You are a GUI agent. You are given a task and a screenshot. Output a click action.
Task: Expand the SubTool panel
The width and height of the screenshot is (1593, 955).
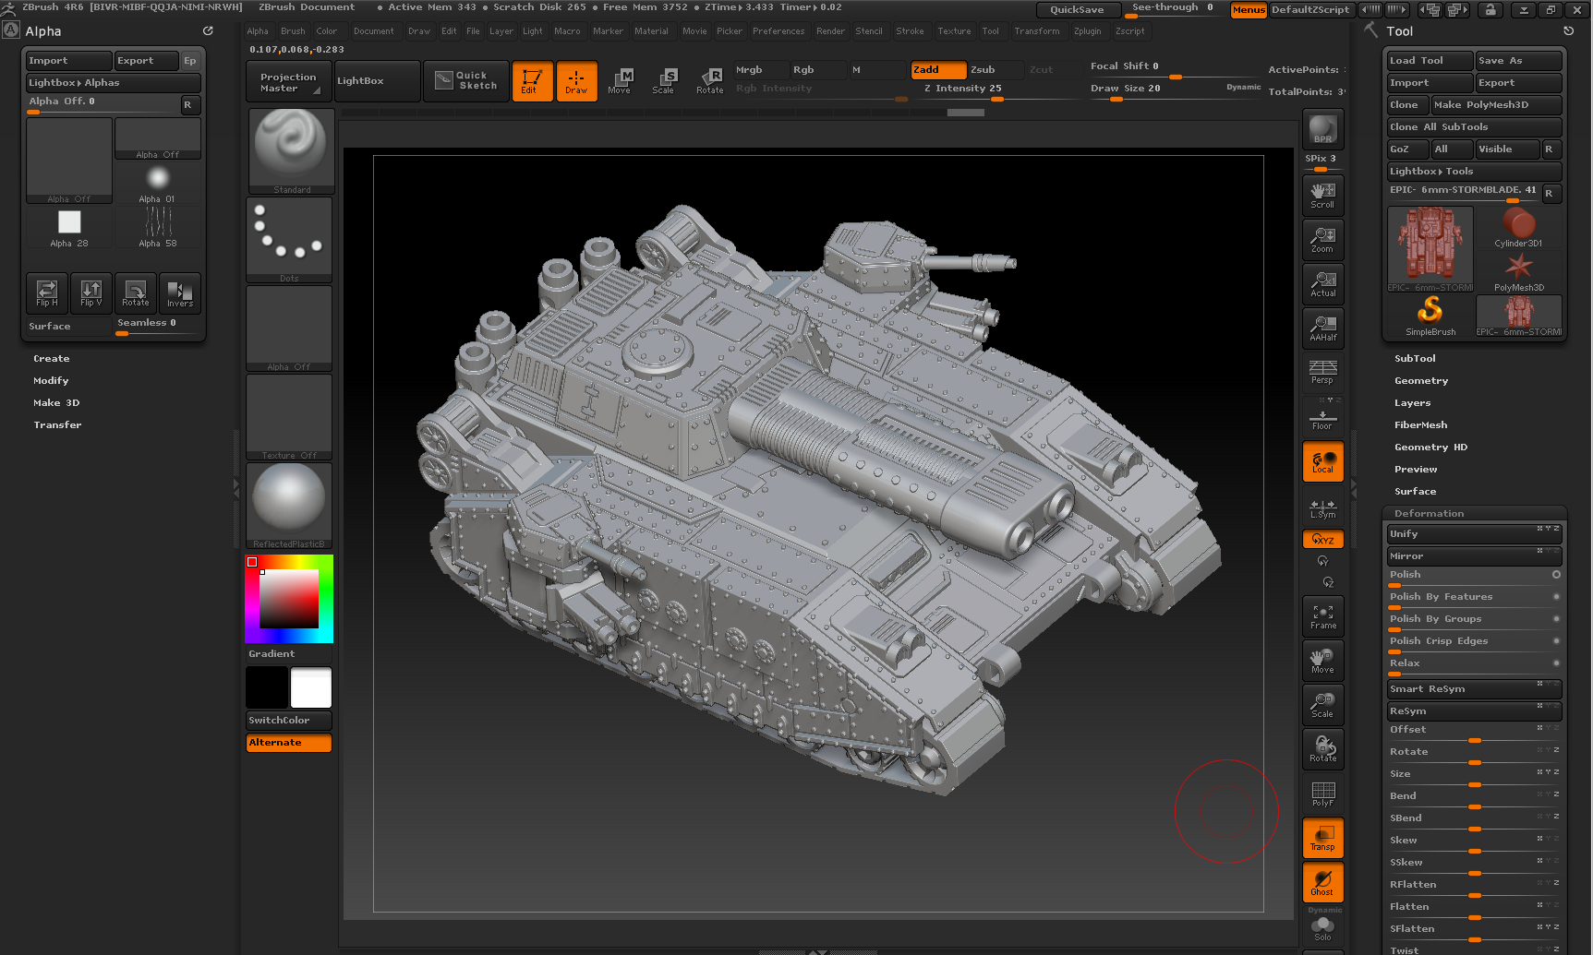coord(1415,358)
